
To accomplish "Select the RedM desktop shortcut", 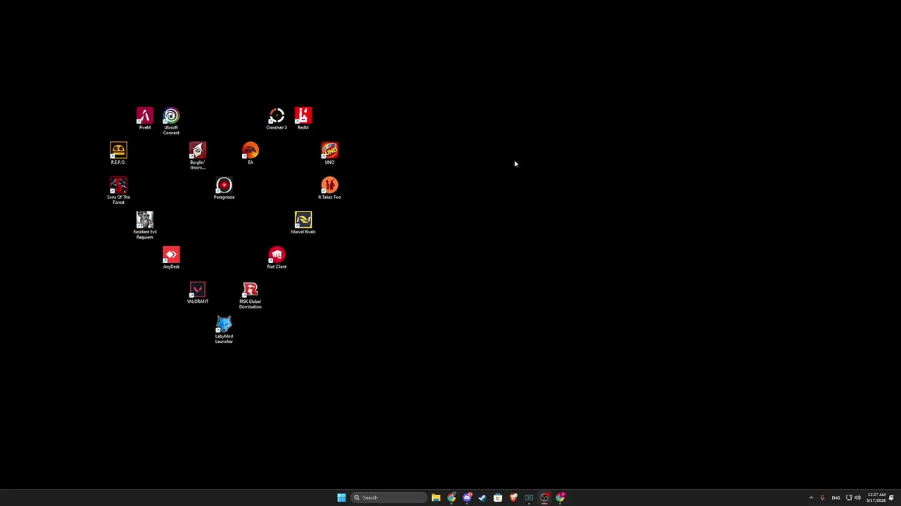I will pyautogui.click(x=303, y=118).
